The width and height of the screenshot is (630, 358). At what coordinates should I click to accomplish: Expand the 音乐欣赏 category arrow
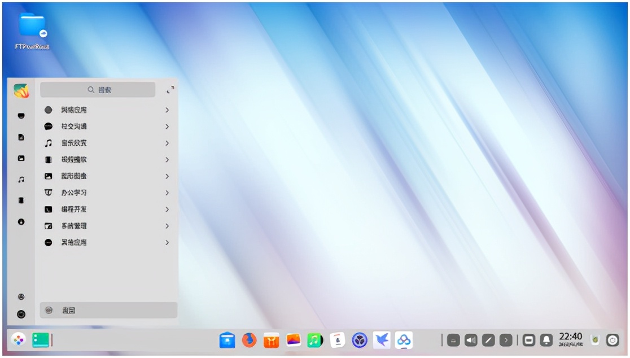(x=167, y=143)
